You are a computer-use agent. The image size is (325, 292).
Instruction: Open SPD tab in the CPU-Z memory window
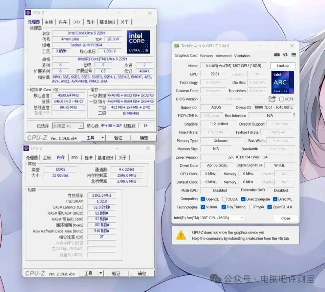tap(74, 158)
